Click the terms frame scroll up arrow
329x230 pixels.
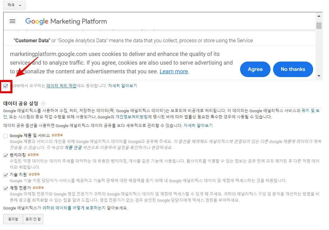(319, 16)
